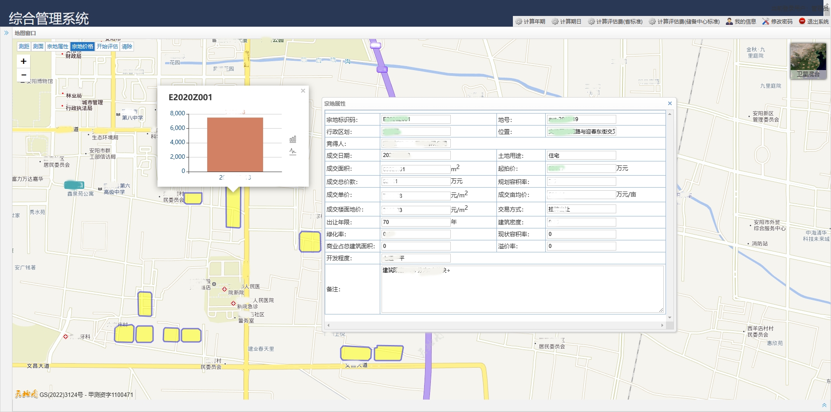The height and width of the screenshot is (412, 831).
Task: Click the 成交面积 input field
Action: tap(416, 169)
